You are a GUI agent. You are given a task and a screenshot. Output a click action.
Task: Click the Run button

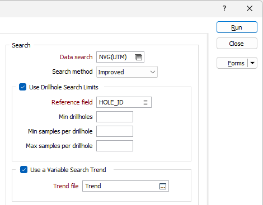[237, 27]
